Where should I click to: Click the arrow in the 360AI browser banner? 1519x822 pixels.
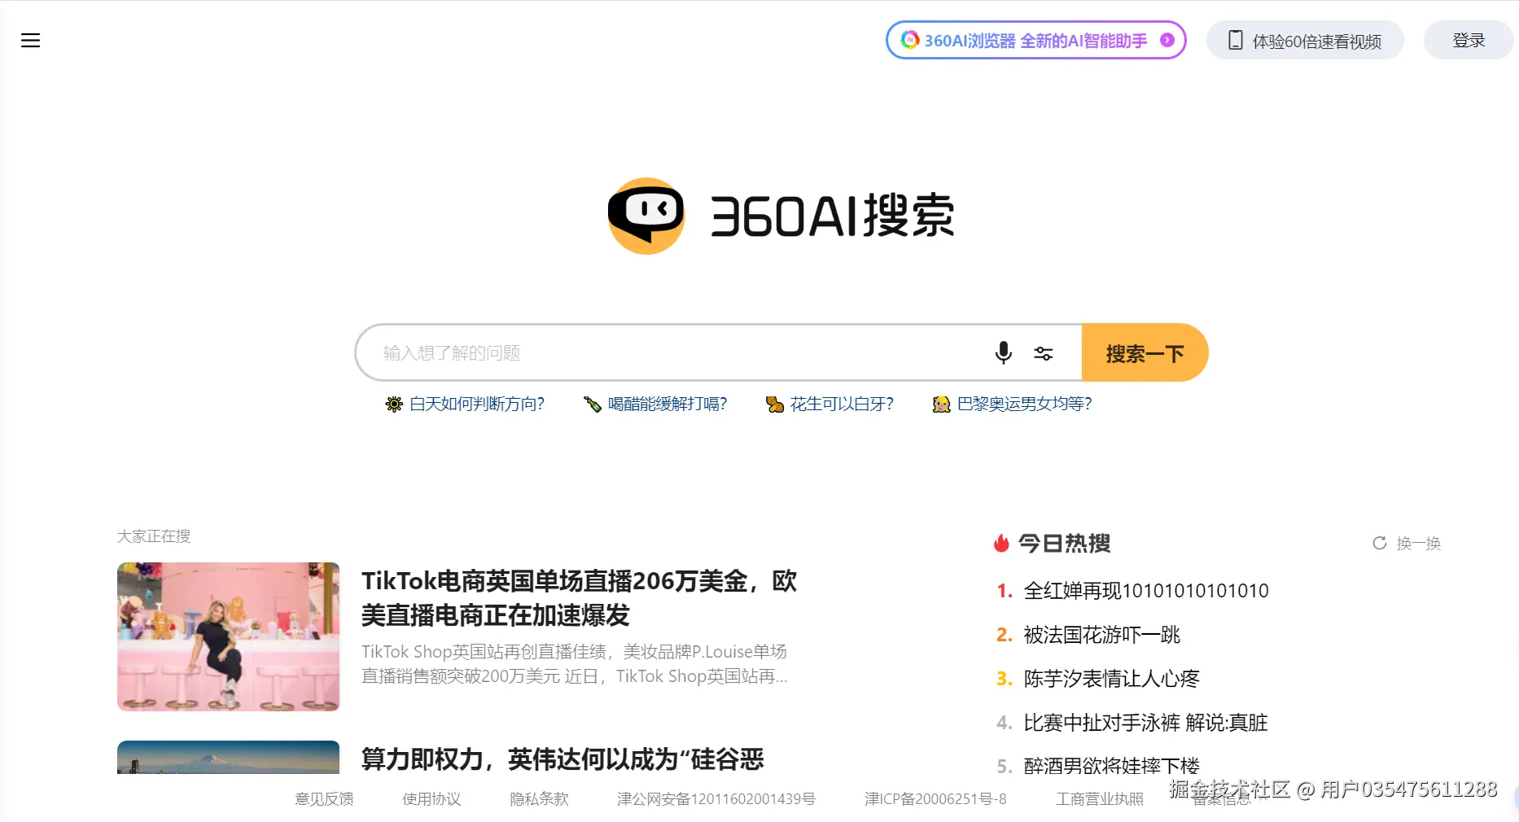[1167, 40]
